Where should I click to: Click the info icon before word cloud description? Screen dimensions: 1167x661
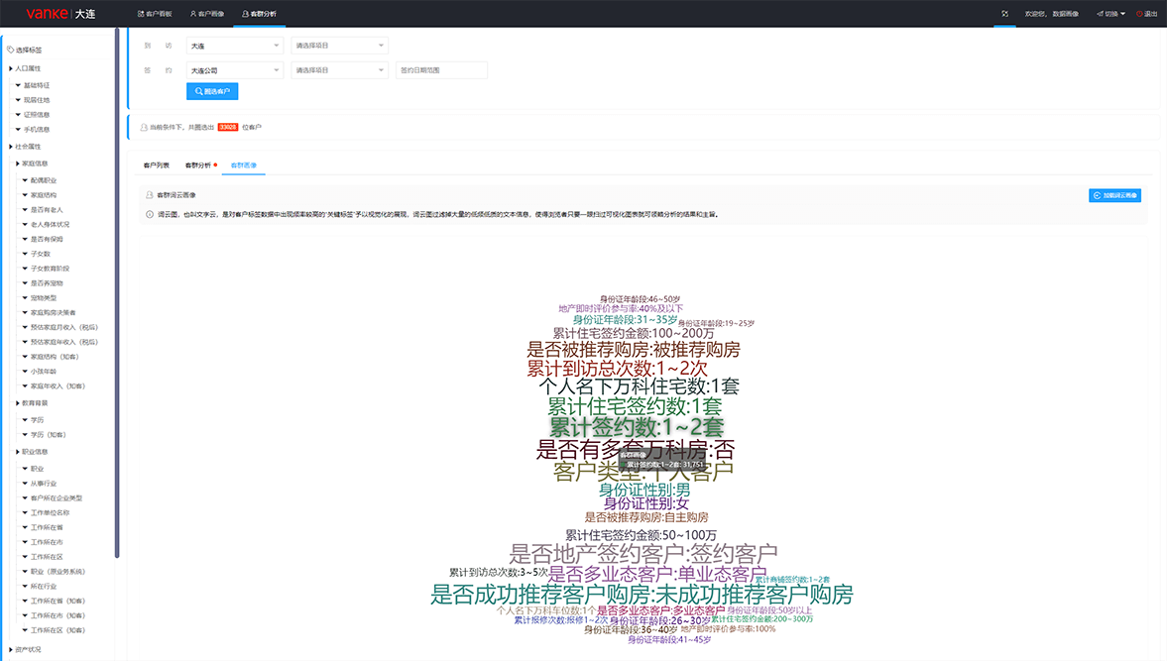[x=149, y=214]
